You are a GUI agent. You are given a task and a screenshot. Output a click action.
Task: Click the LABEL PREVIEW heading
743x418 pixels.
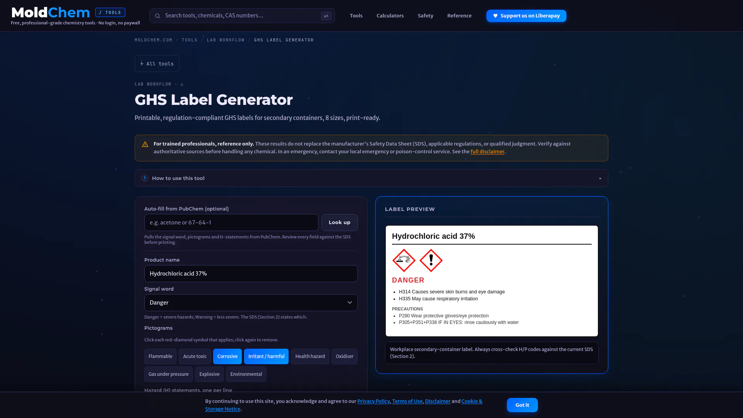click(x=410, y=209)
